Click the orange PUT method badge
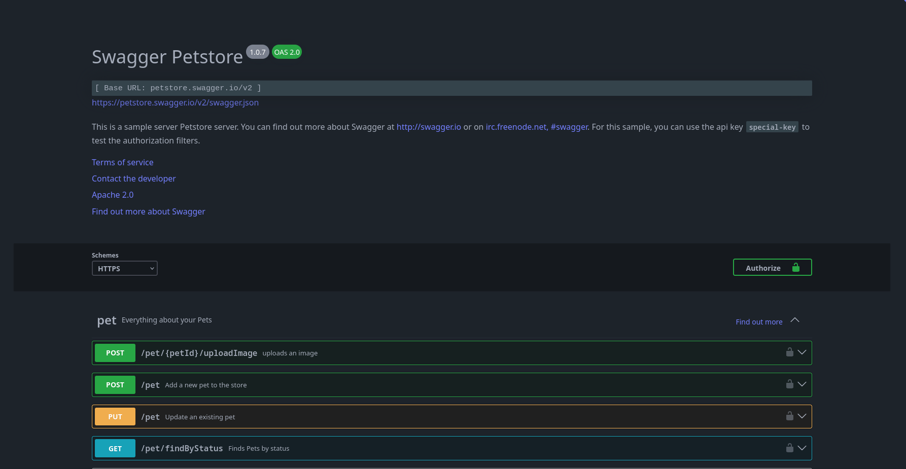The width and height of the screenshot is (906, 469). pos(115,417)
